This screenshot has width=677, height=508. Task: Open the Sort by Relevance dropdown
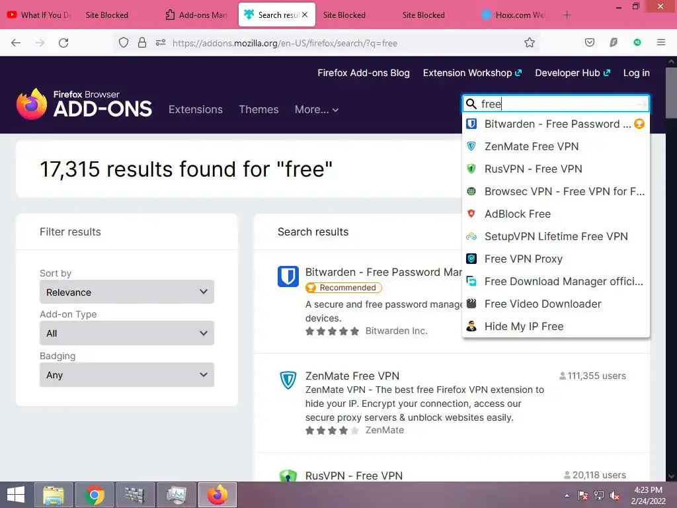pyautogui.click(x=127, y=292)
